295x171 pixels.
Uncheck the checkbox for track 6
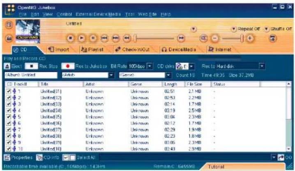(x=9, y=123)
